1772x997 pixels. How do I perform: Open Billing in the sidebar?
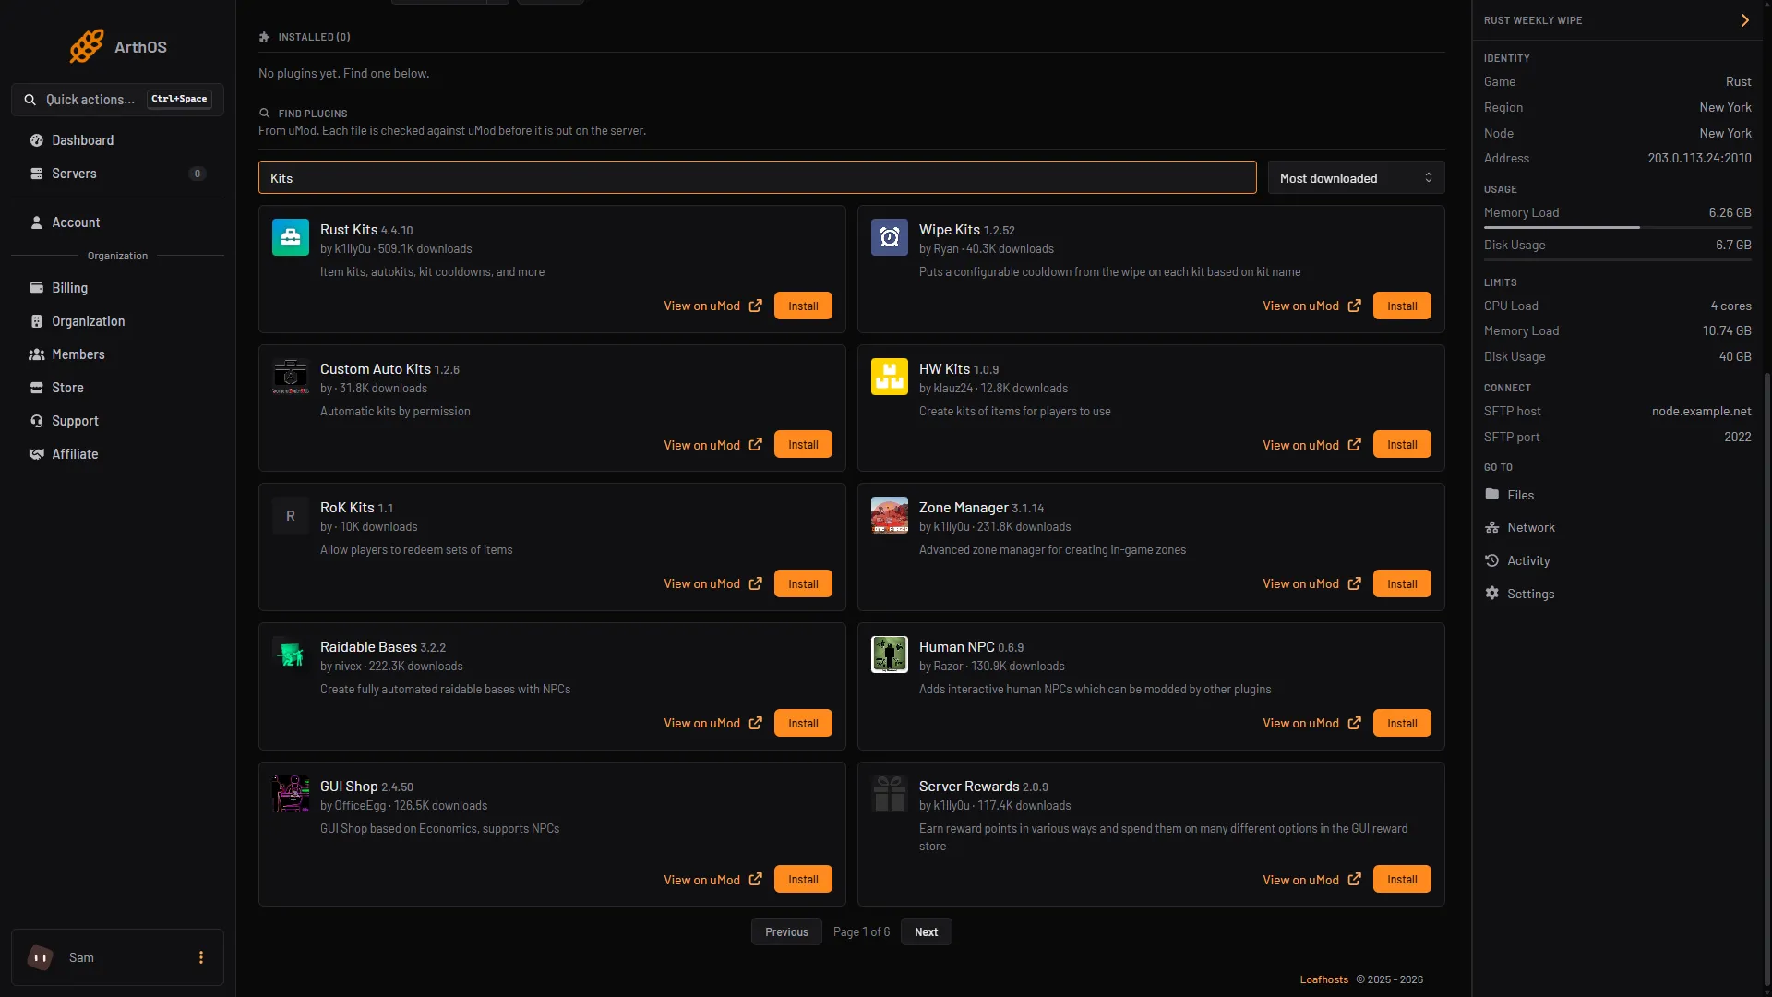point(117,288)
